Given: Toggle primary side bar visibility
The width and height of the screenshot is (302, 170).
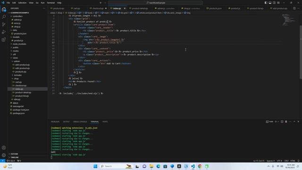Looking at the screenshot, I should tap(266, 3).
